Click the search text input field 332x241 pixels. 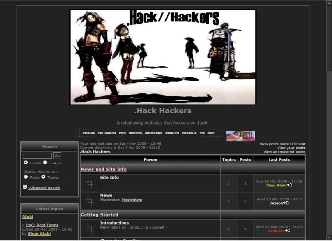click(x=37, y=156)
